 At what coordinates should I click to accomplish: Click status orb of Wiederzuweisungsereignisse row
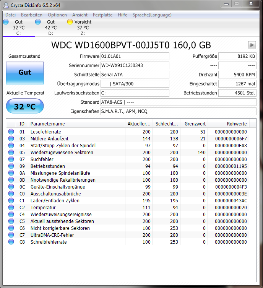tap(11, 214)
